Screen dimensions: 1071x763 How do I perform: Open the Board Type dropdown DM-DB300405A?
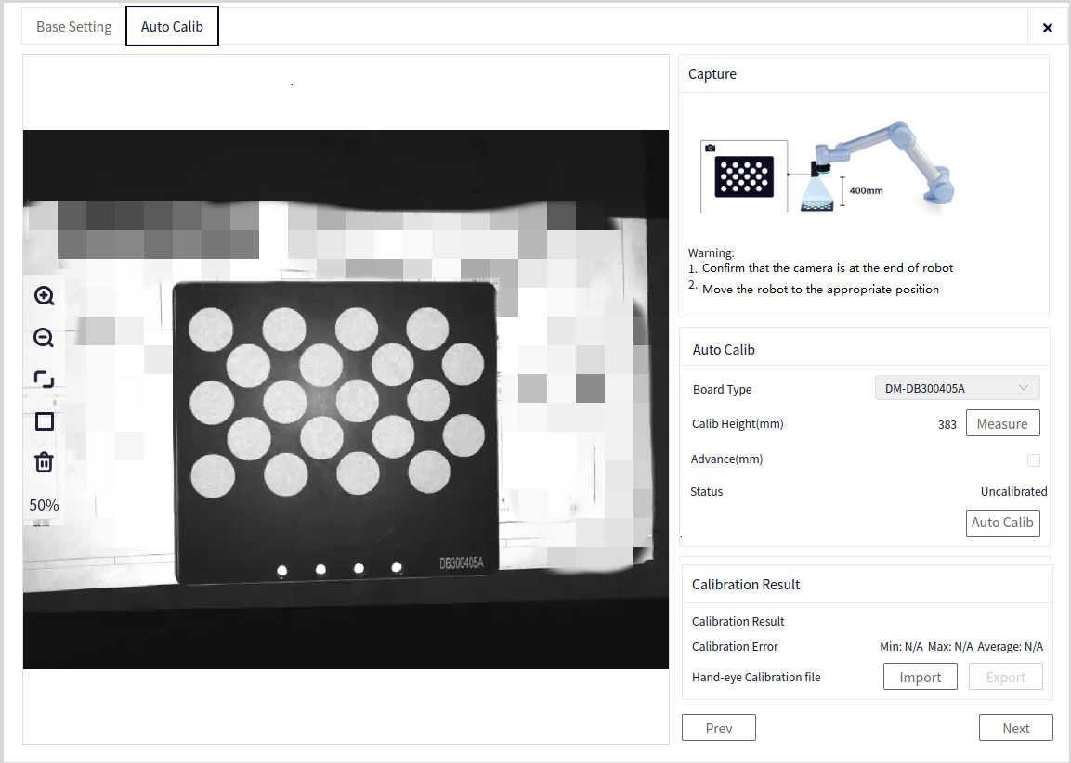[x=957, y=388]
